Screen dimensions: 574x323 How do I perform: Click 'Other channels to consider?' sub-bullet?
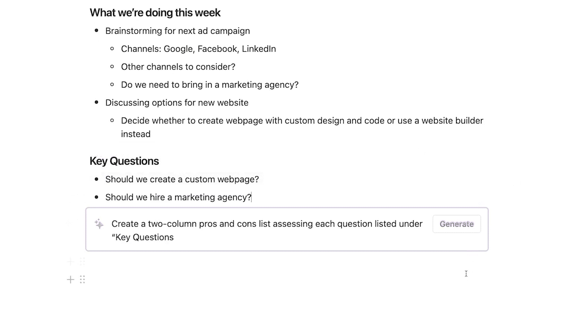tap(178, 67)
